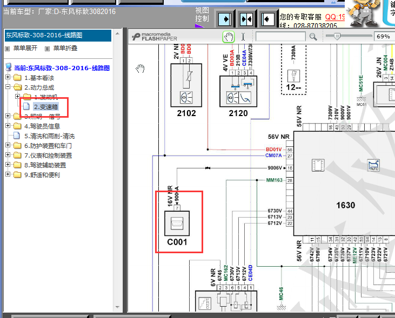Select the 7.仪表和控制装置 folder label

(x=48, y=155)
